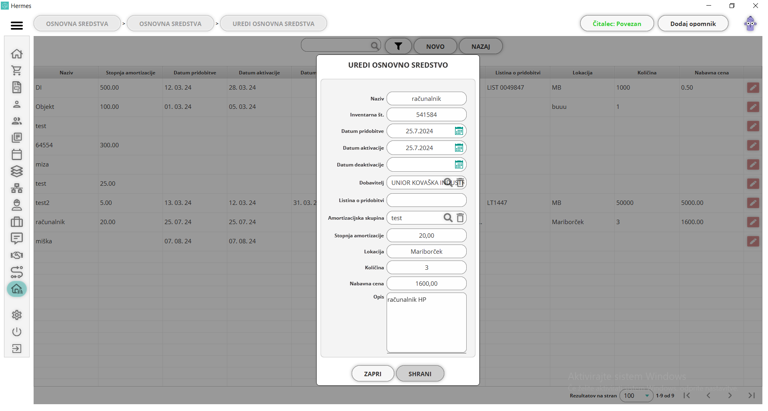The image size is (768, 411).
Task: Click the Opis text area
Action: point(427,323)
